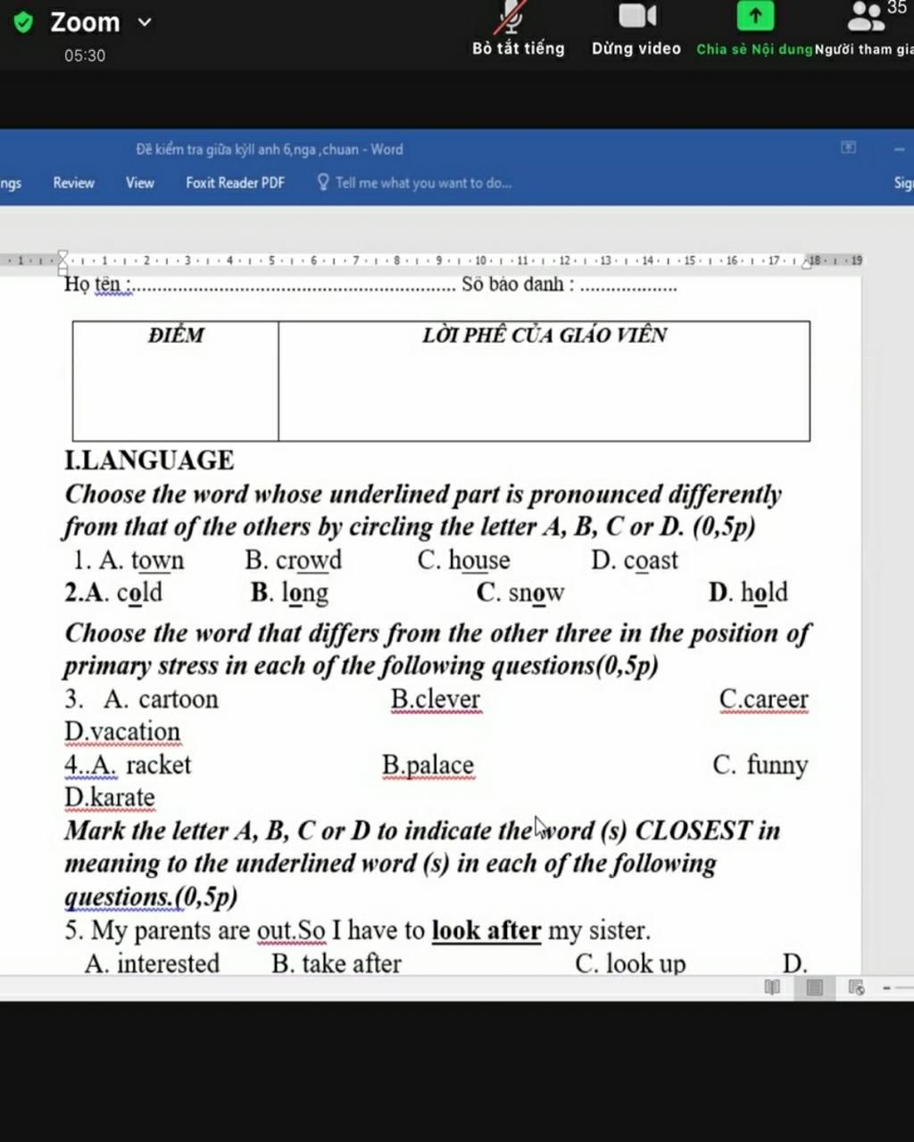Click the Sign in link in Word

[x=903, y=183]
